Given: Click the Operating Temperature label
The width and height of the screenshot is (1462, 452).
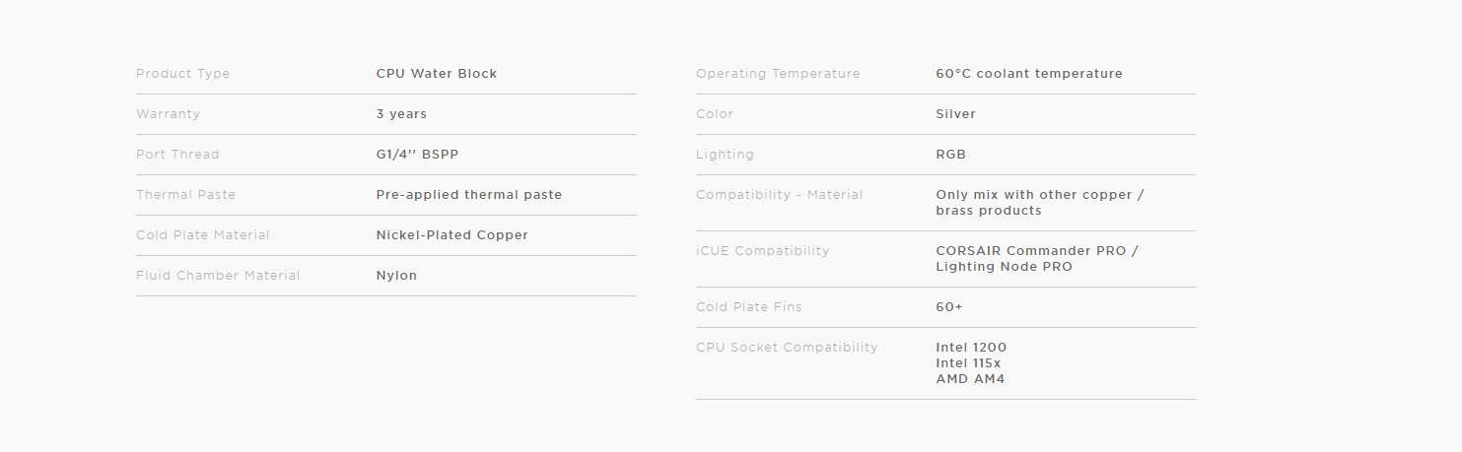Looking at the screenshot, I should 778,74.
